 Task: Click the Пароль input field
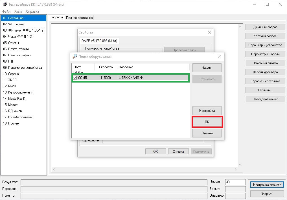pyautogui.click(x=235, y=182)
